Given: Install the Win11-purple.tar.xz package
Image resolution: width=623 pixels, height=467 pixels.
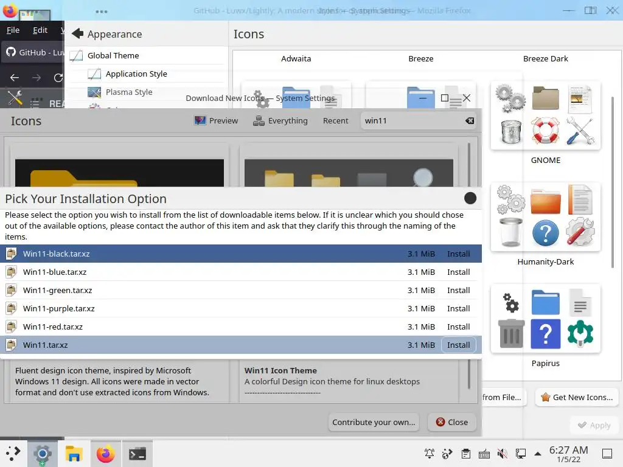Looking at the screenshot, I should [x=458, y=308].
